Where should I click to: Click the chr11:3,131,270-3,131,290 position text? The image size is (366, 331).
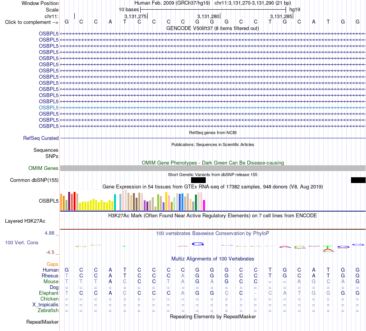[253, 3]
